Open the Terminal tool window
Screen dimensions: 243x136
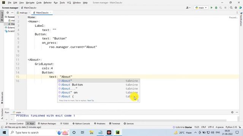coord(115,124)
